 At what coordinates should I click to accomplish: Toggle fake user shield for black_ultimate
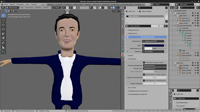[157, 26]
